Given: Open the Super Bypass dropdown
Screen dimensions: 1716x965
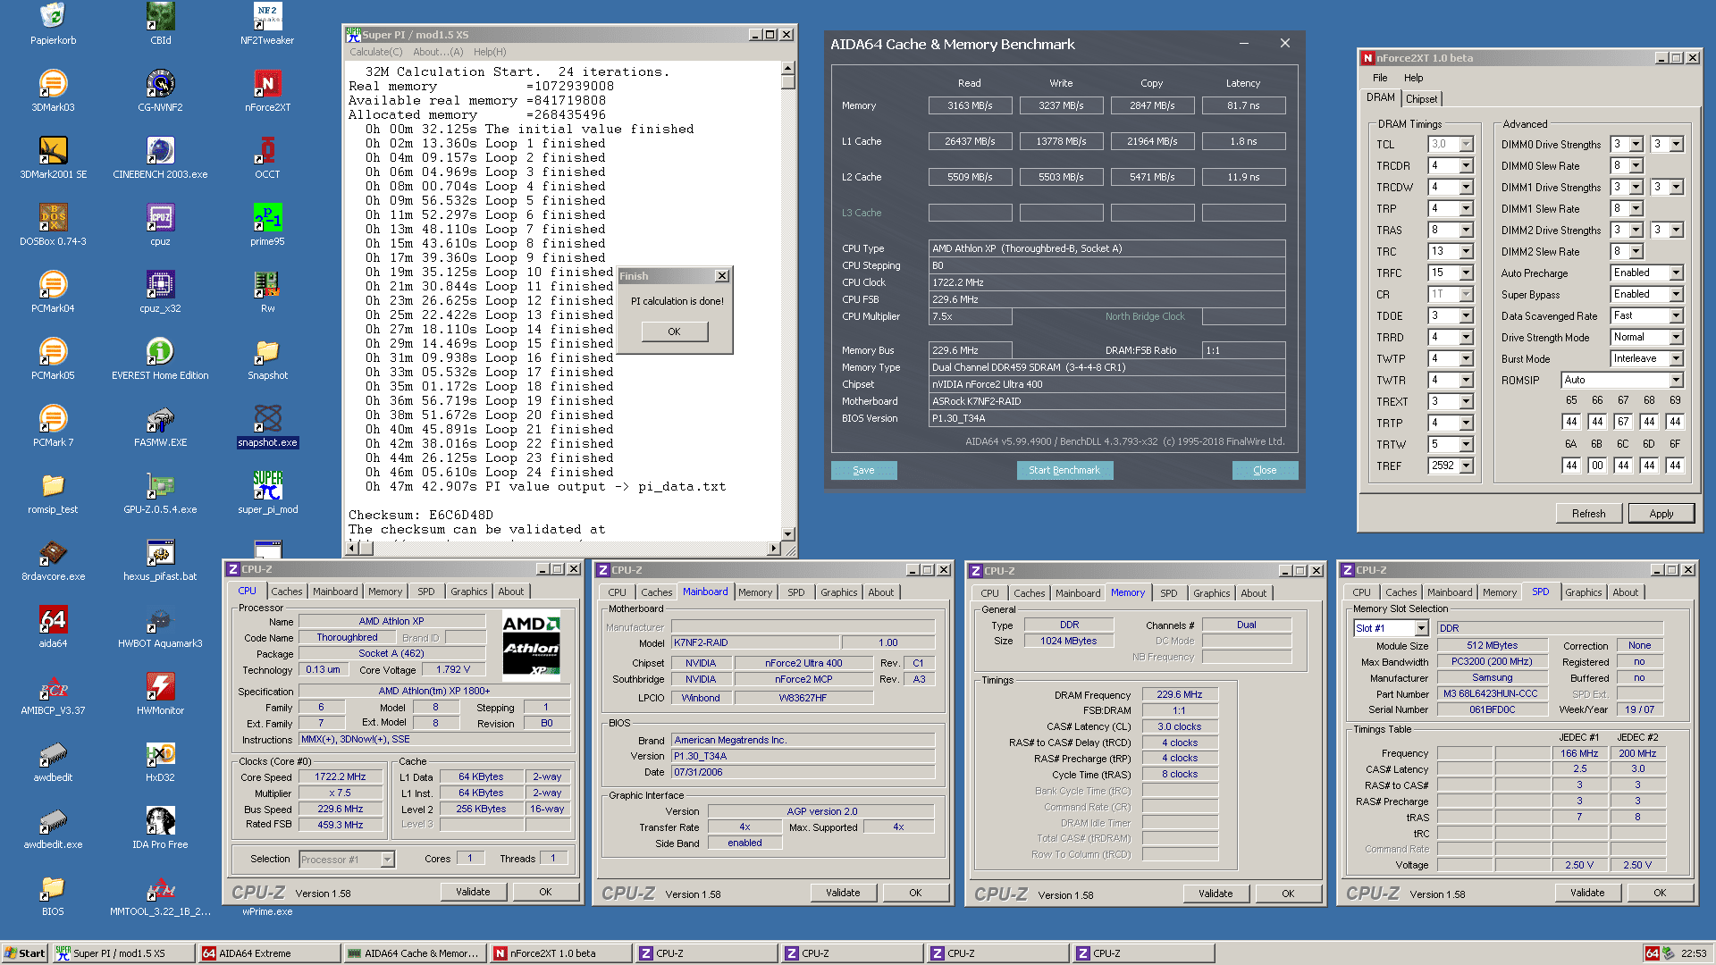Looking at the screenshot, I should click(x=1676, y=294).
